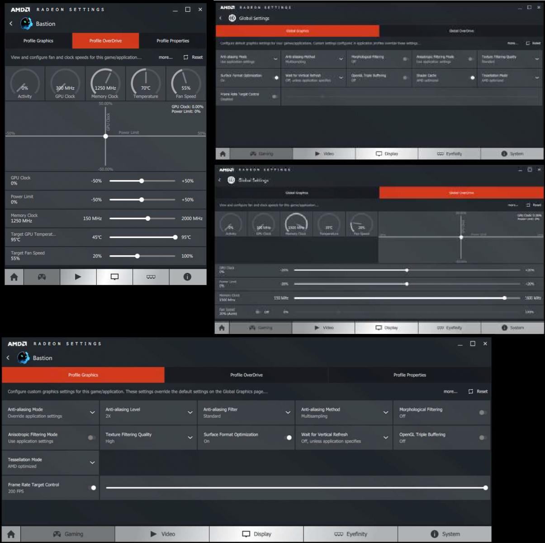Click back arrow in the Global OverDrive window
The width and height of the screenshot is (545, 543).
click(x=220, y=180)
